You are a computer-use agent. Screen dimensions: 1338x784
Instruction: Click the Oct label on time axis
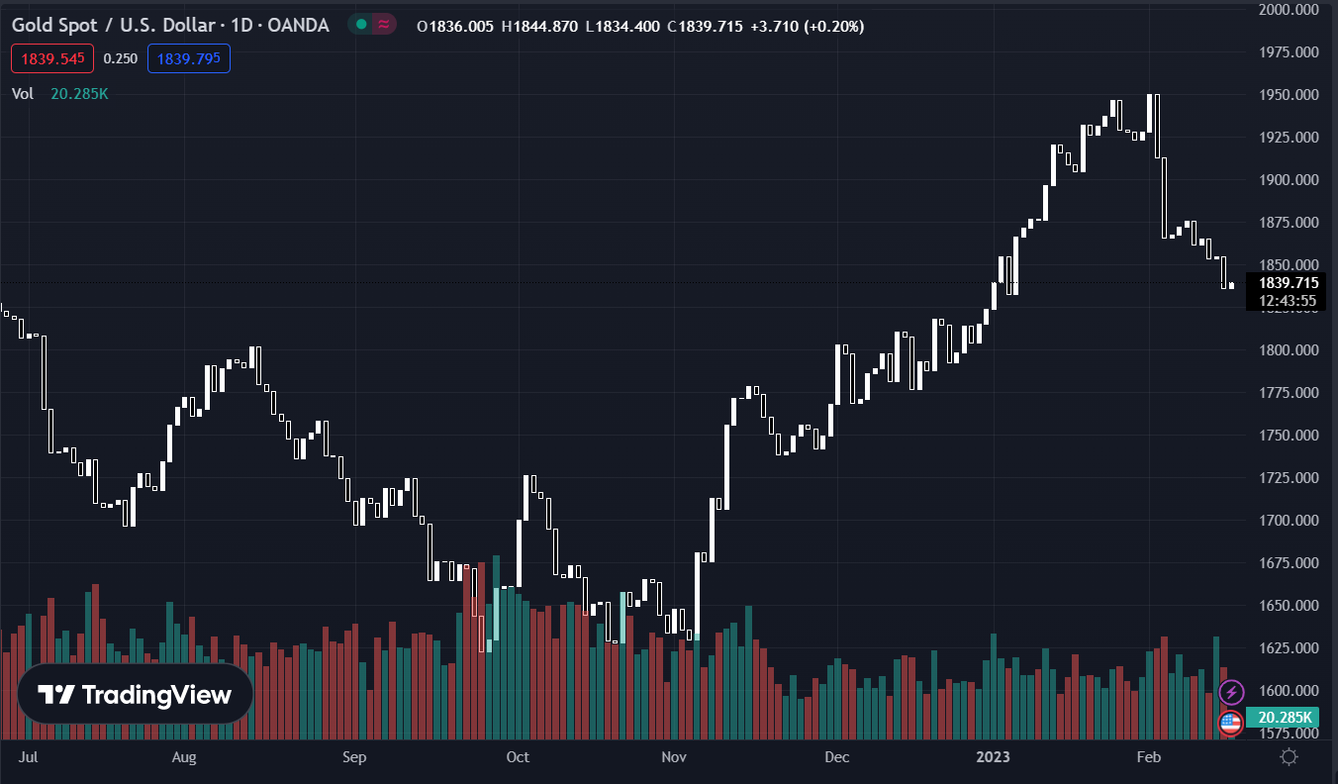point(517,757)
